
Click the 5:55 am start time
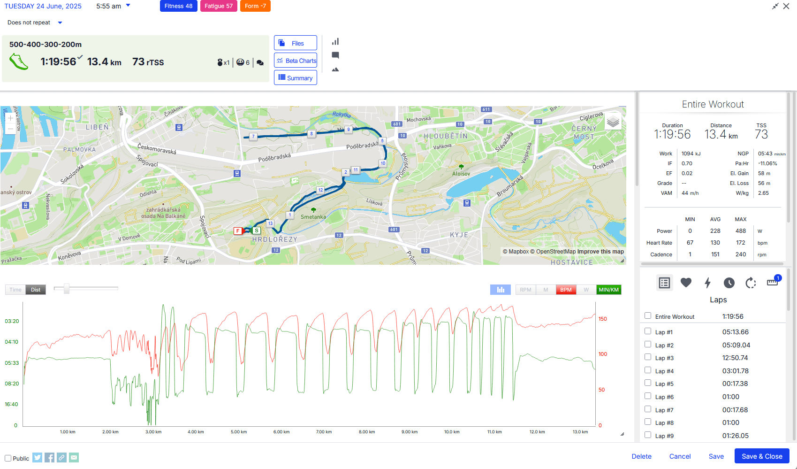coord(108,6)
